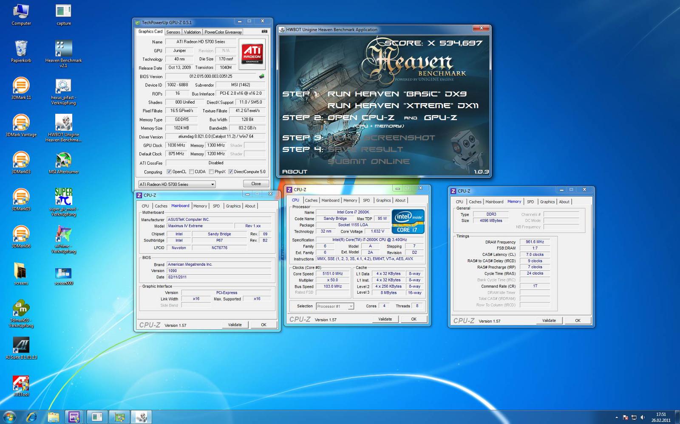Open super_pi_mod Verknüpfung shortcut
Screen dimensions: 680x424
click(63, 202)
